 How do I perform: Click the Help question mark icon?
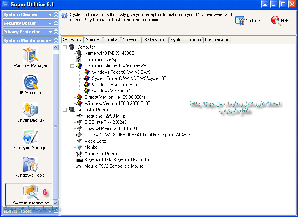click(276, 20)
